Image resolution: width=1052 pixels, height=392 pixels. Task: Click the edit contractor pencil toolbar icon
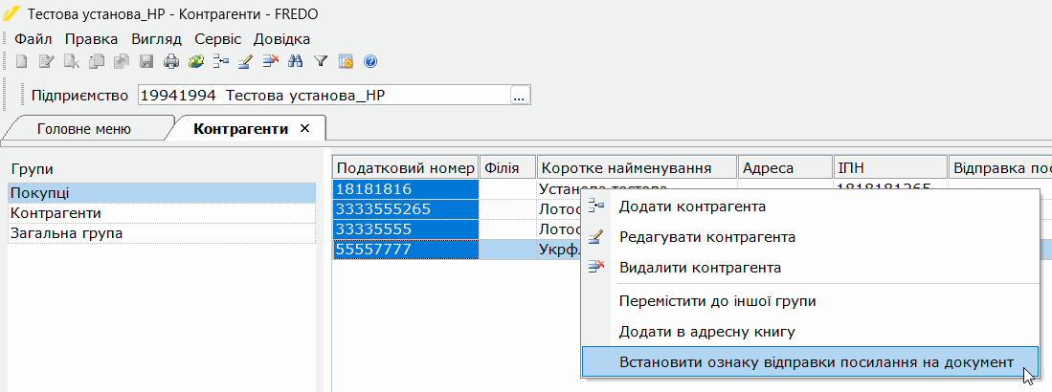[246, 61]
